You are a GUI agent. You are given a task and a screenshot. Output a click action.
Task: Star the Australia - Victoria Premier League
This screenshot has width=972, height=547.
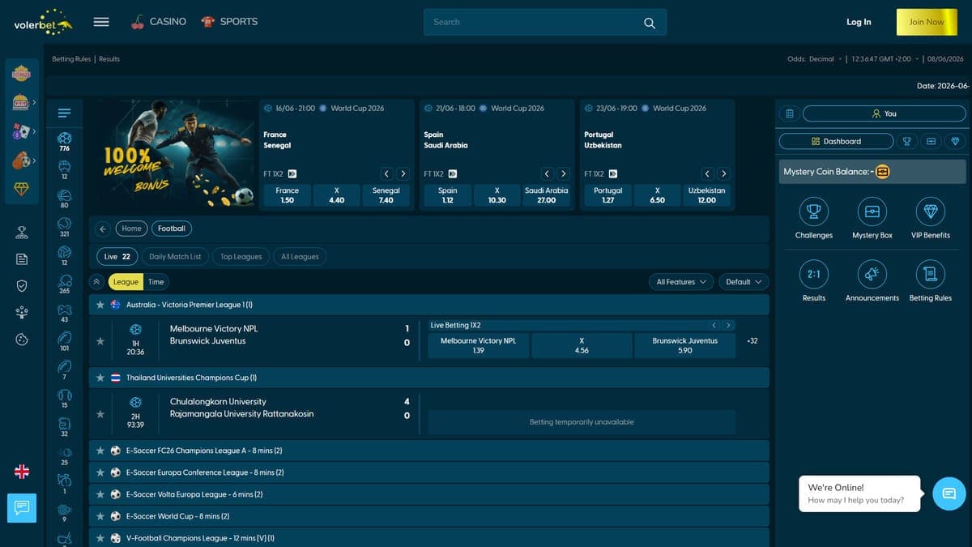[100, 305]
